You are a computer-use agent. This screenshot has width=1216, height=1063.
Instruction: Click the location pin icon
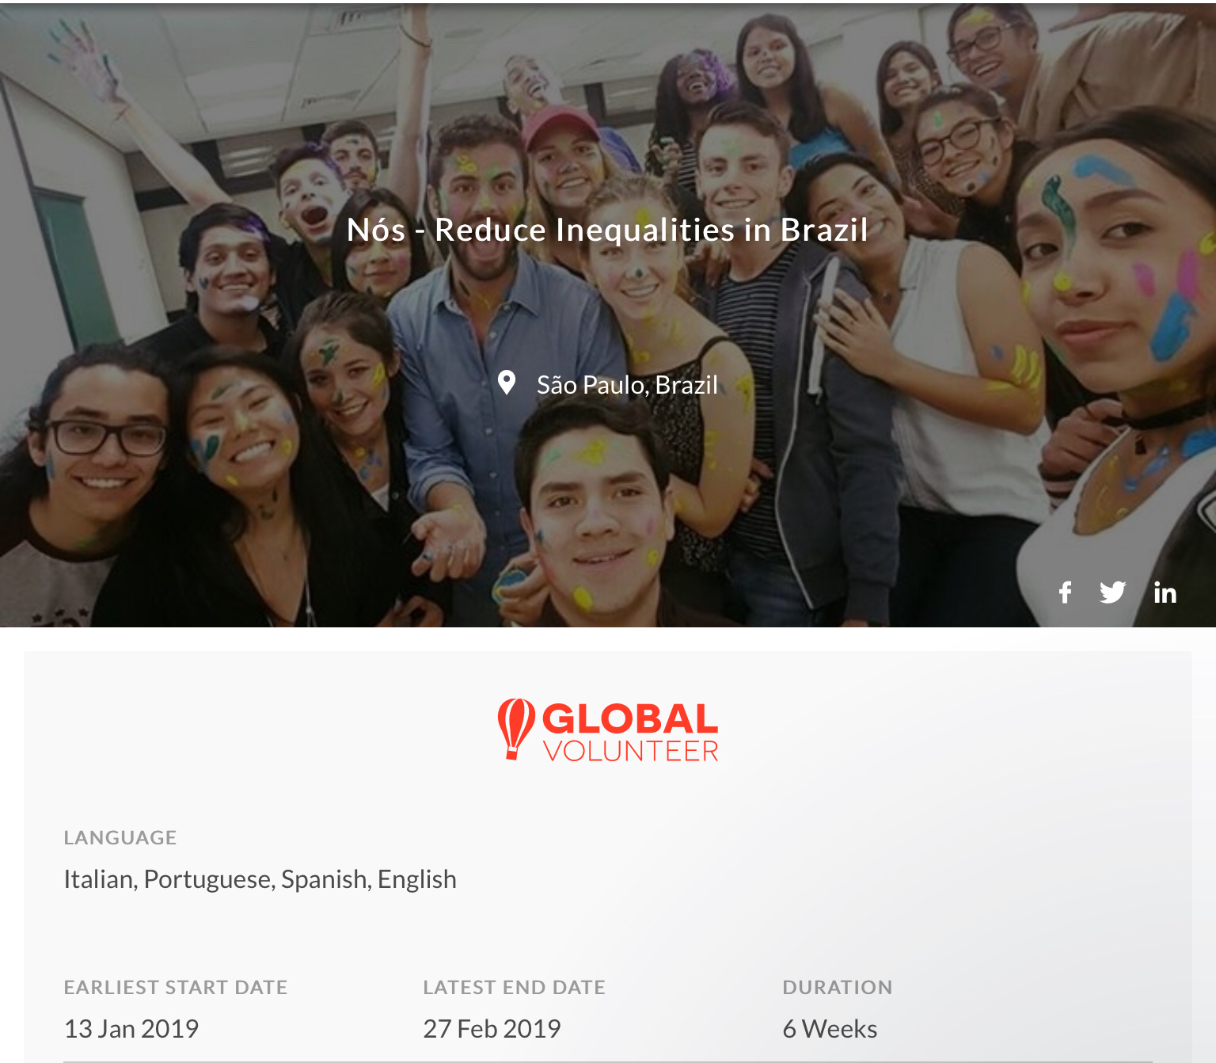(x=507, y=383)
